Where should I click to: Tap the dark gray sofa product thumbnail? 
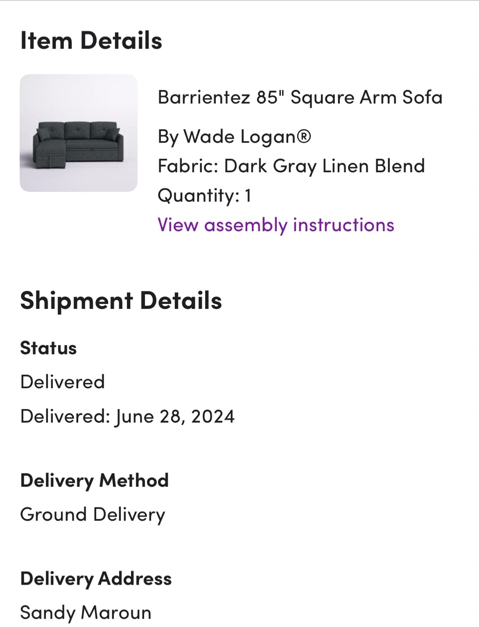(79, 133)
